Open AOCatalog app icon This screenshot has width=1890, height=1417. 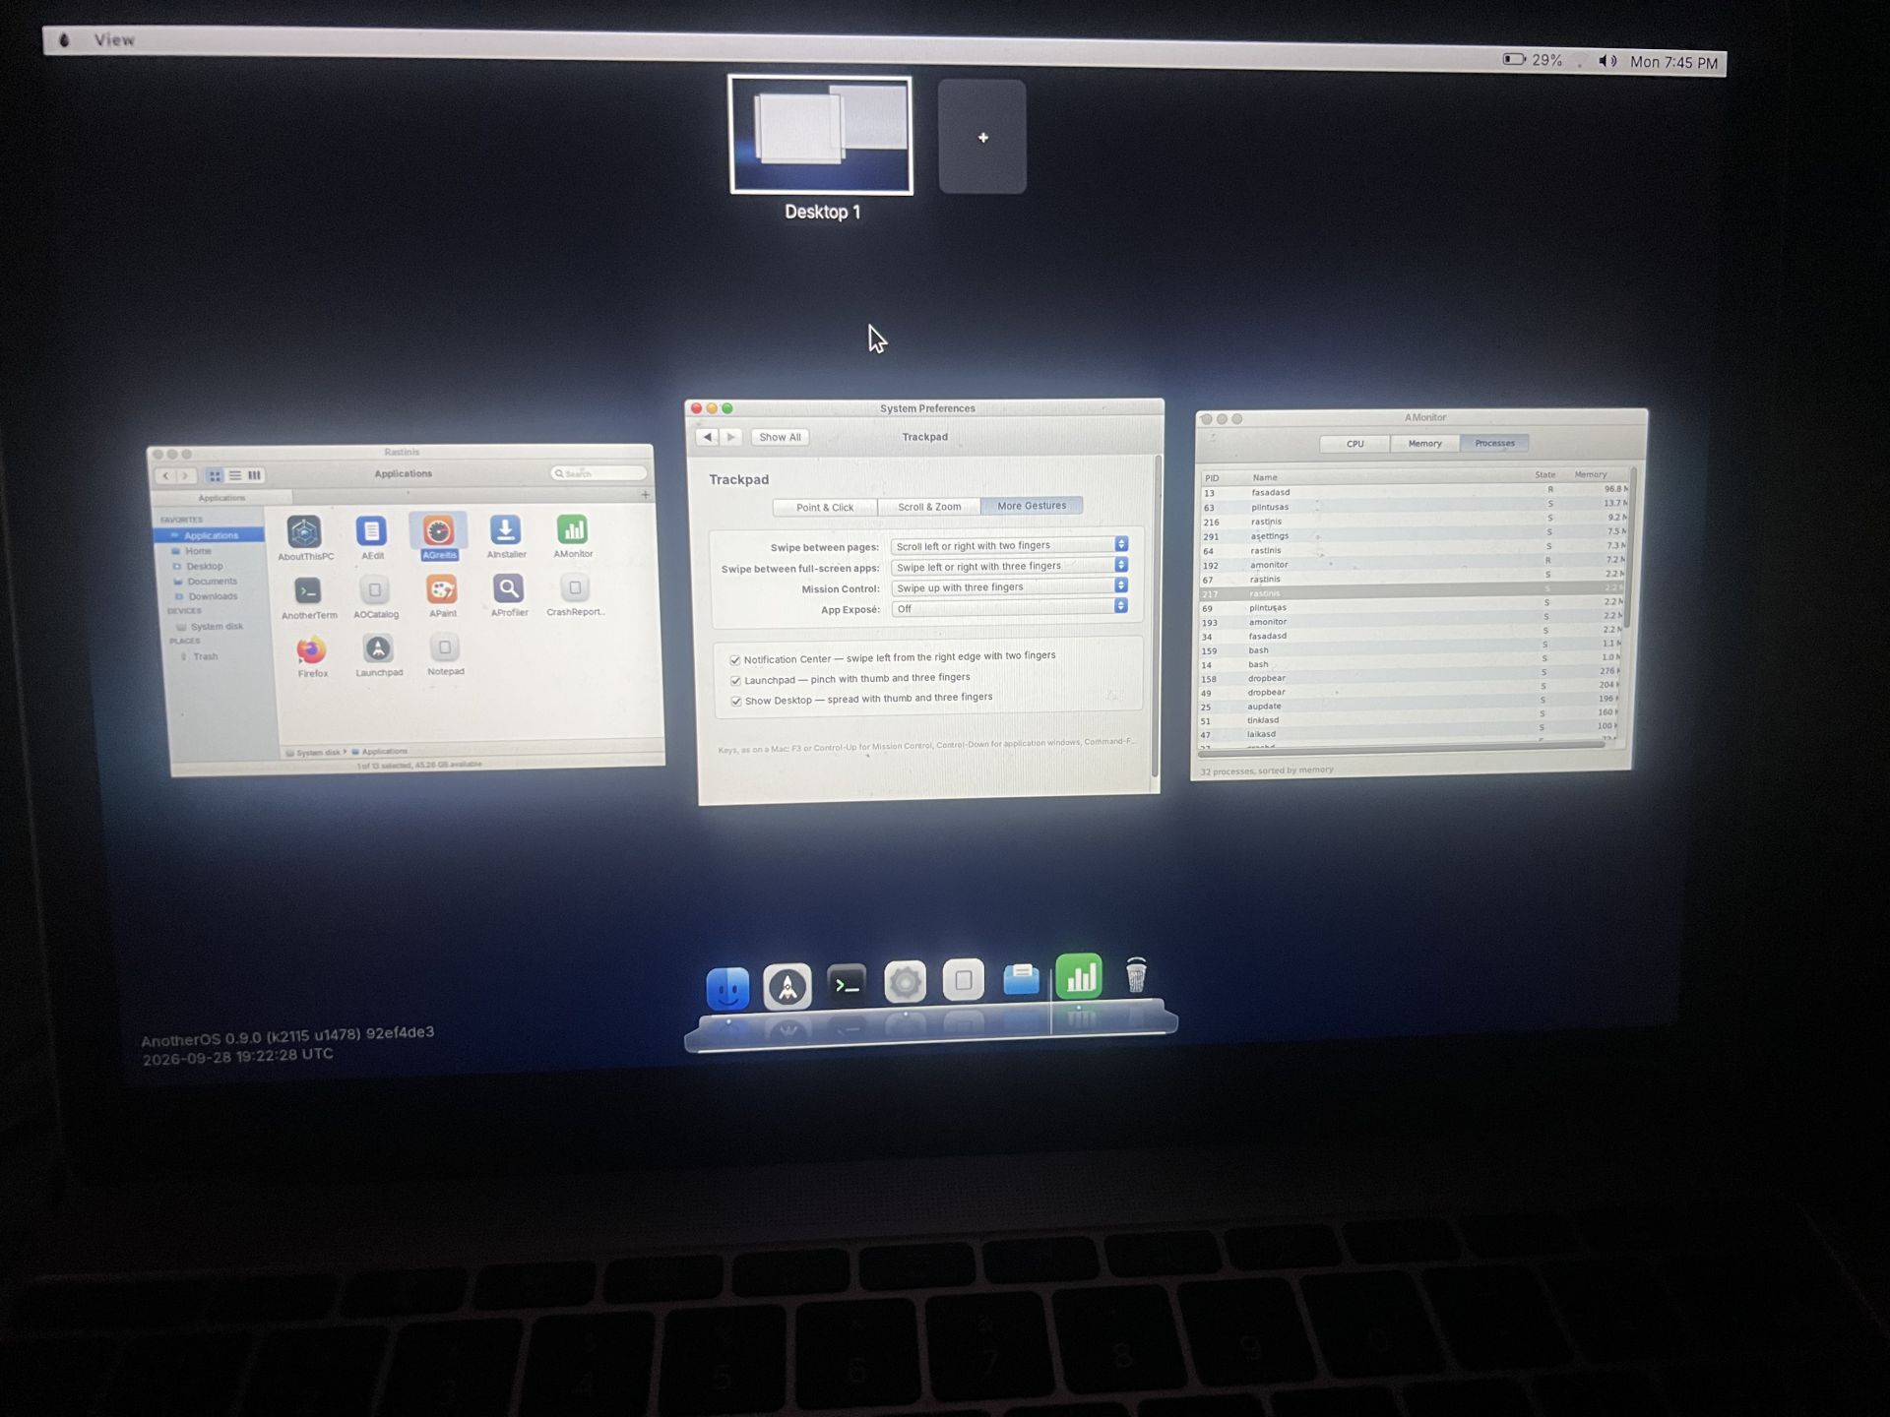click(374, 590)
